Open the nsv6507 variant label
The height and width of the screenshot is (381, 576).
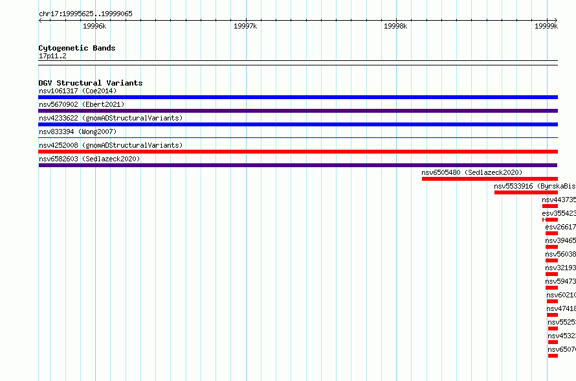coord(562,349)
